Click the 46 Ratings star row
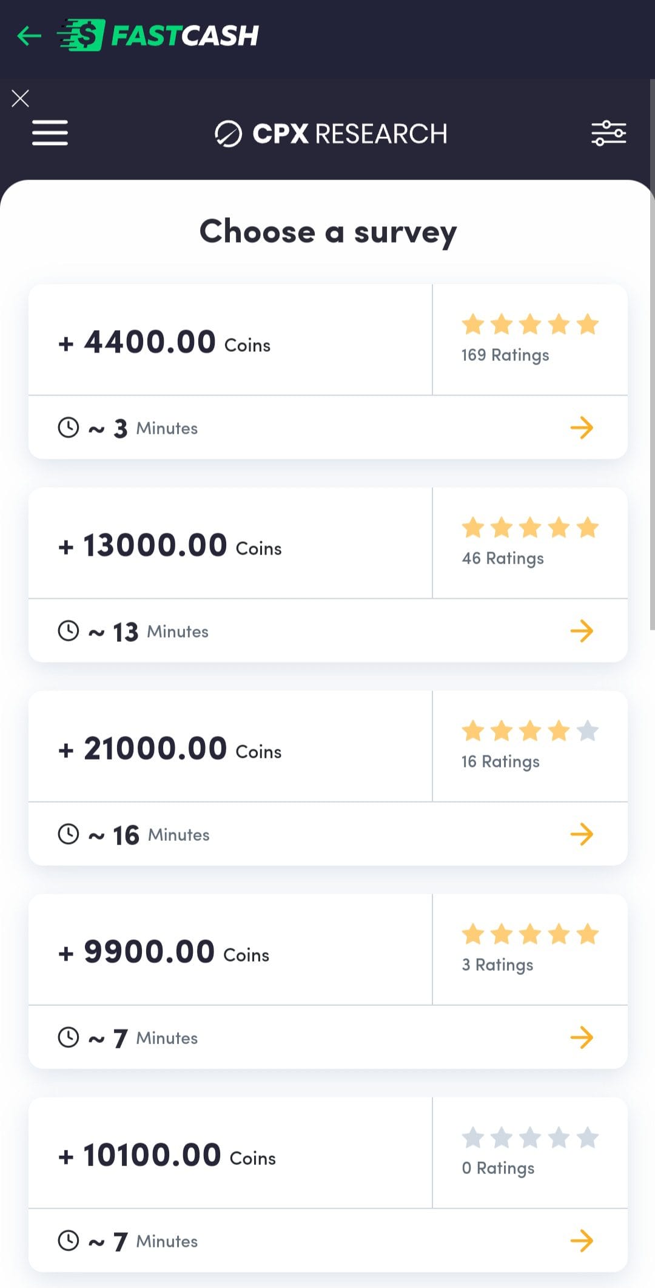The image size is (655, 1288). [x=530, y=528]
